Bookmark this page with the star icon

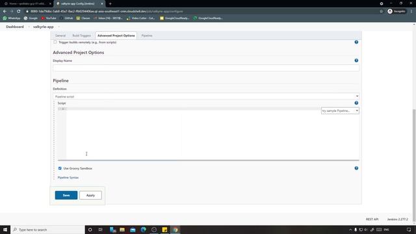pyautogui.click(x=382, y=12)
